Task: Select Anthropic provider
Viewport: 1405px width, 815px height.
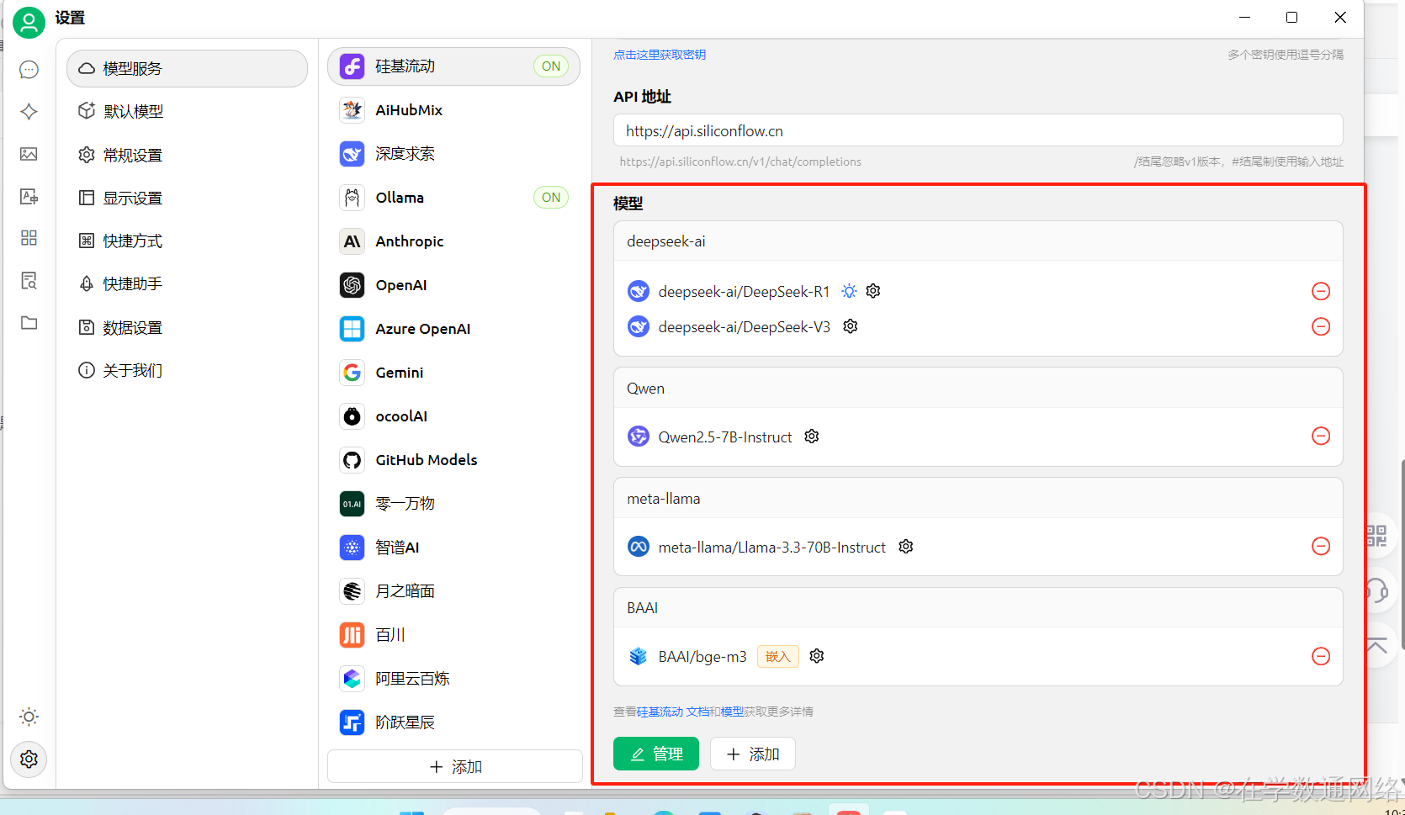Action: coord(454,241)
